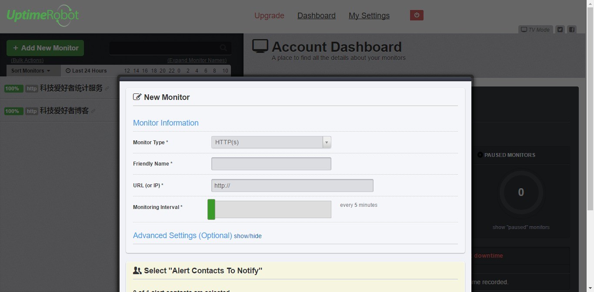Open the 科技爱好者统计服务 monitor

tap(71, 88)
